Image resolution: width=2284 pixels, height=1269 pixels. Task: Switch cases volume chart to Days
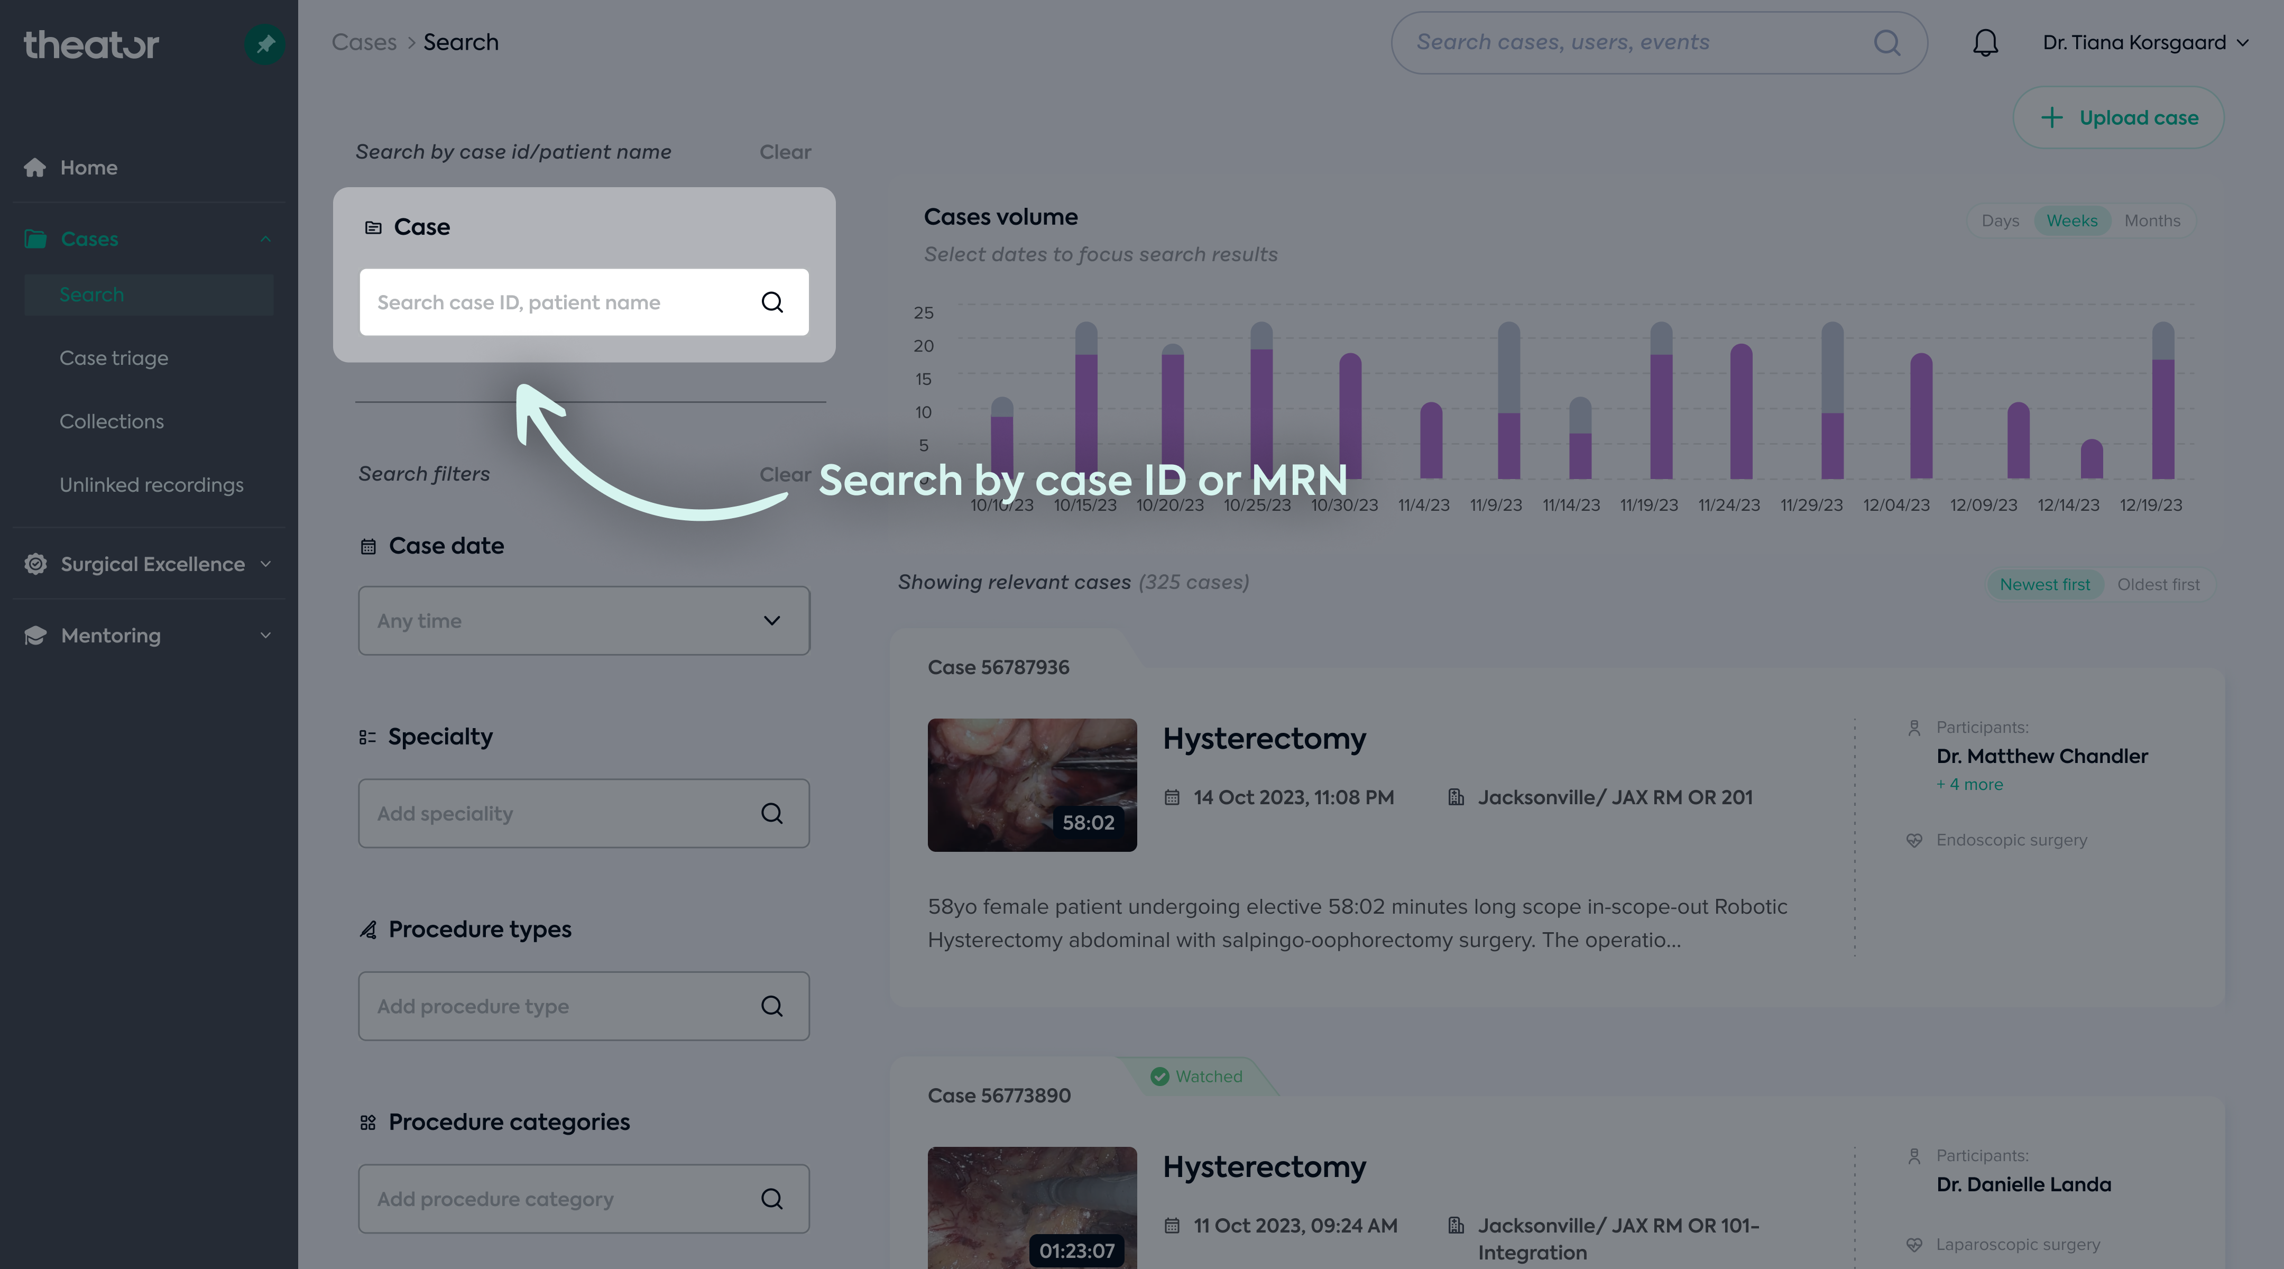tap(2000, 221)
